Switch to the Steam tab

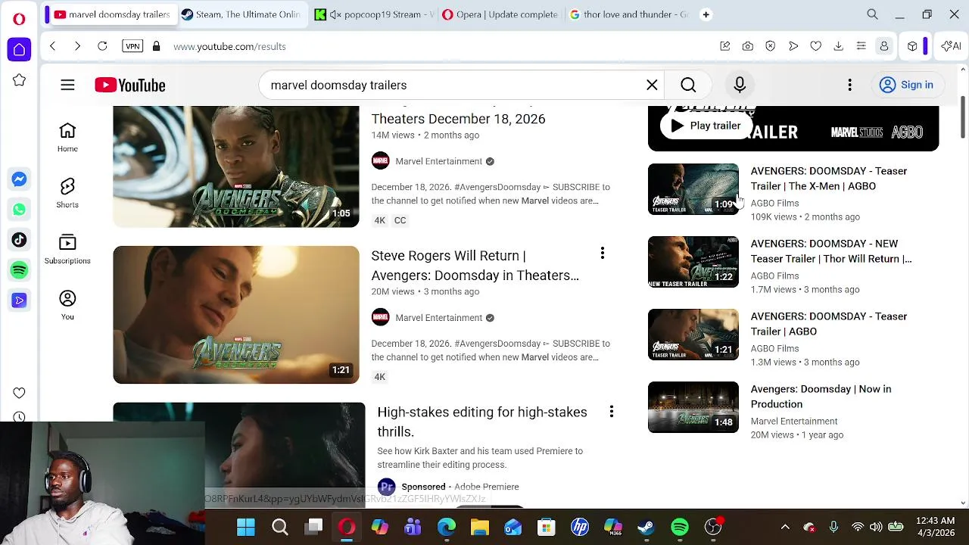click(241, 14)
